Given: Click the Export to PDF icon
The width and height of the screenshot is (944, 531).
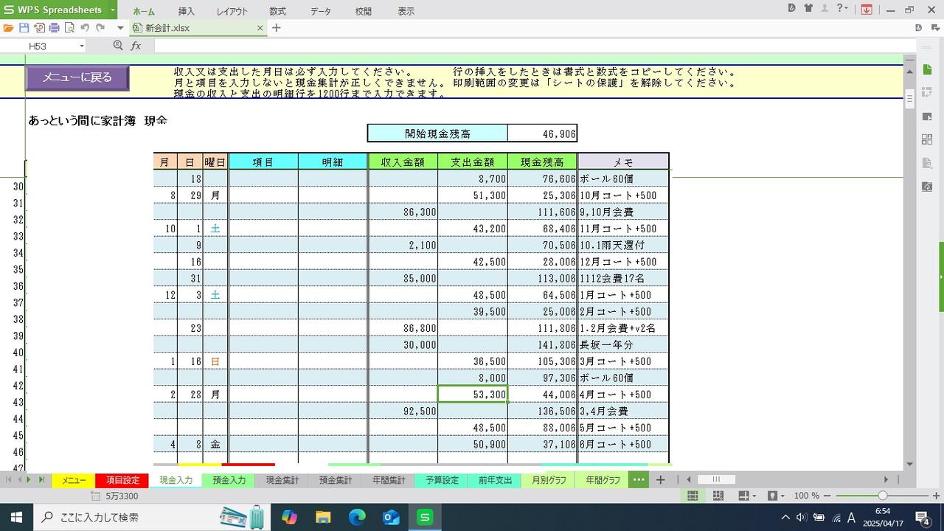Looking at the screenshot, I should point(39,28).
